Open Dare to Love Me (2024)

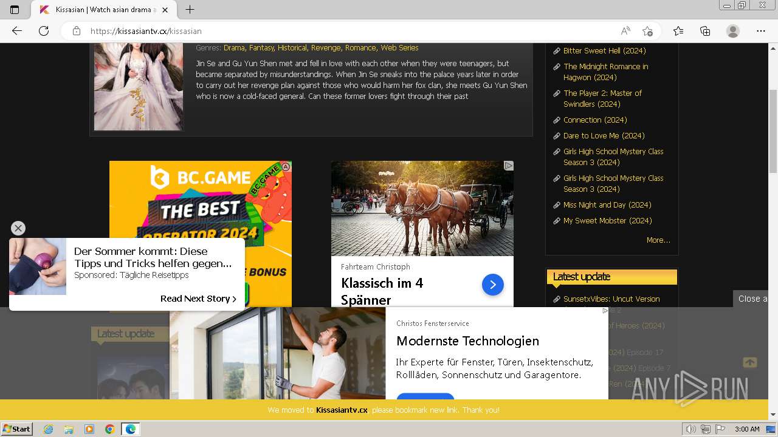(x=604, y=135)
